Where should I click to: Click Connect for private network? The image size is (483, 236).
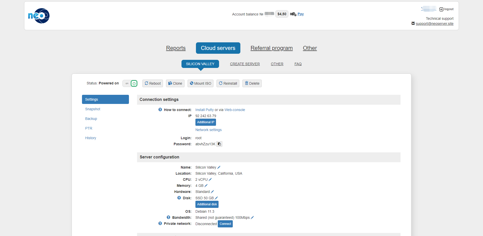pos(225,224)
